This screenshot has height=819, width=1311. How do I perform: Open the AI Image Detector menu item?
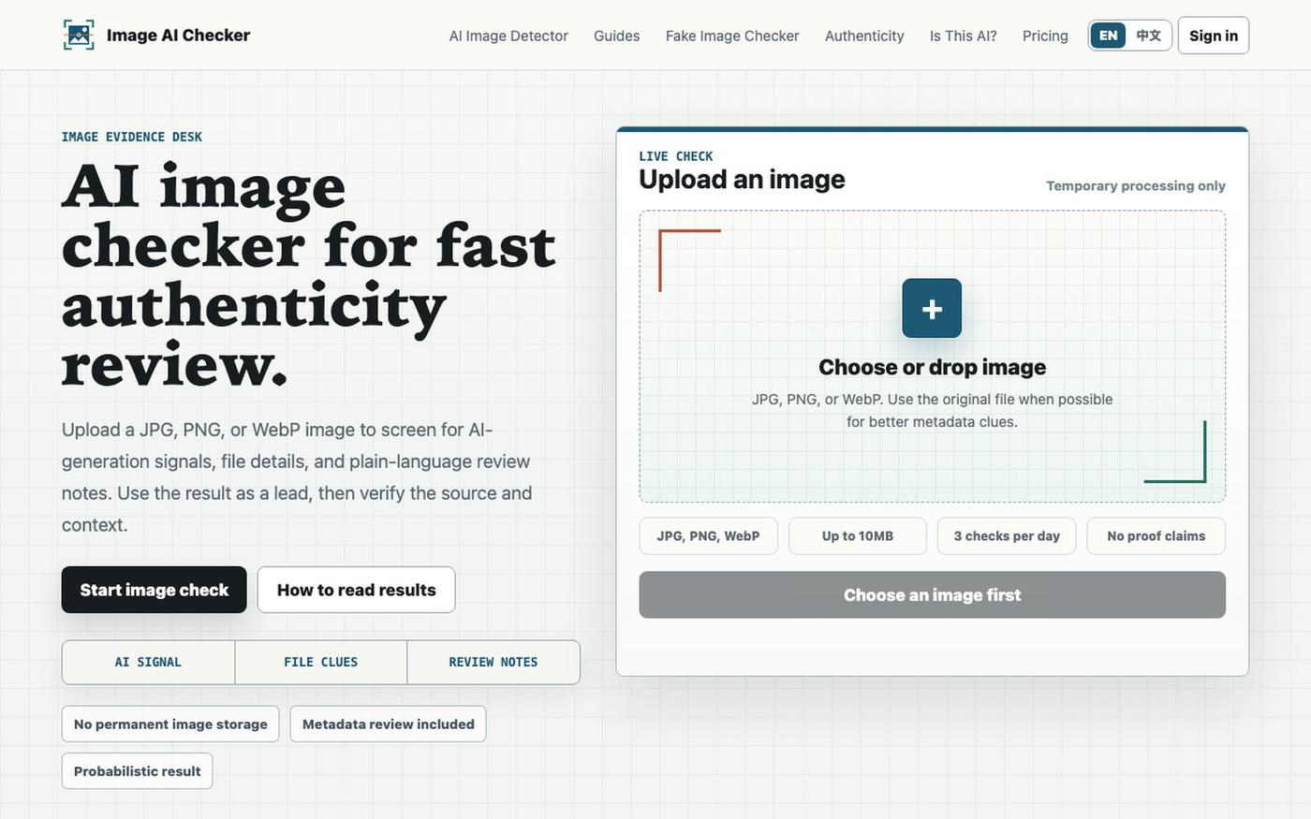pos(508,36)
